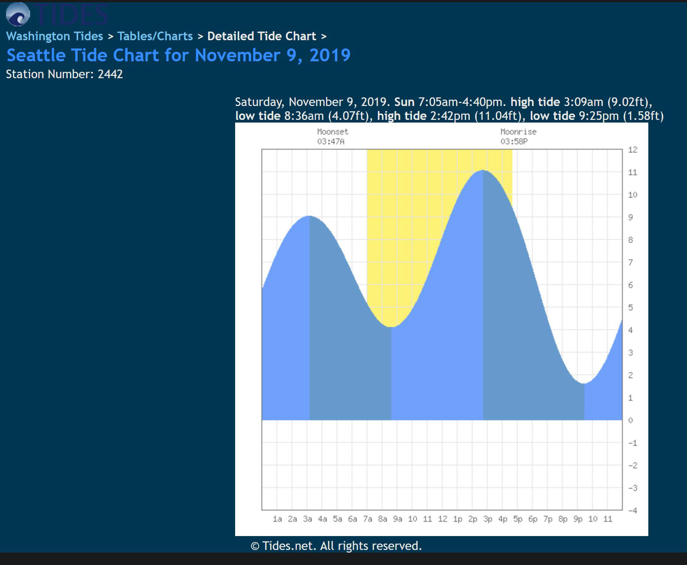
Task: Open the Washington Tides breadcrumb link
Action: point(54,36)
